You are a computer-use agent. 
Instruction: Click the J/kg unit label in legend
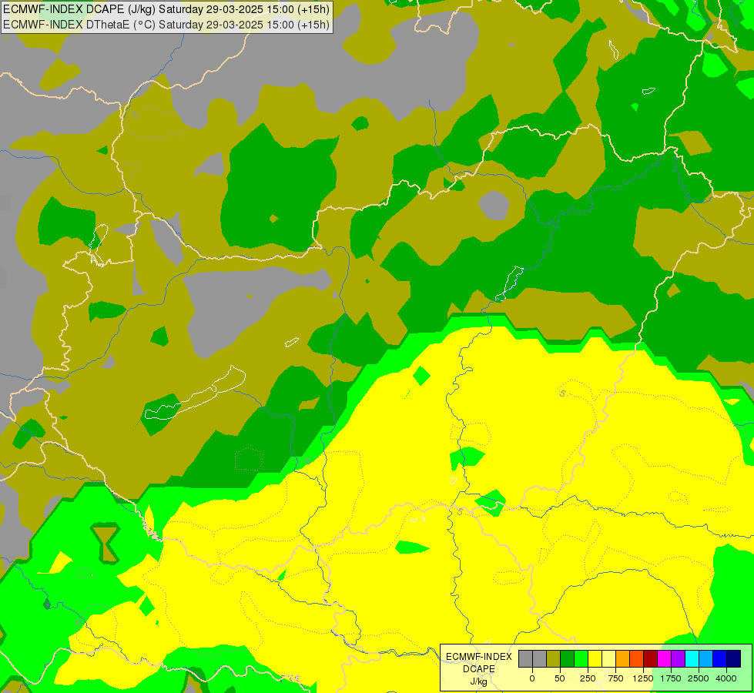(x=478, y=681)
